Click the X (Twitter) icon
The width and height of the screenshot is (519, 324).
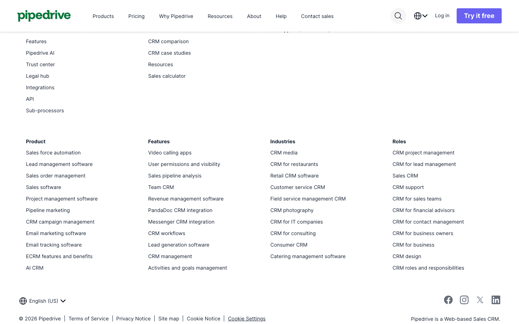480,300
